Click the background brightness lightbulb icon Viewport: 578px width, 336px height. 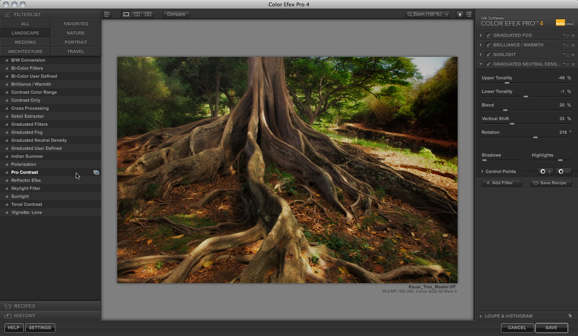click(460, 14)
